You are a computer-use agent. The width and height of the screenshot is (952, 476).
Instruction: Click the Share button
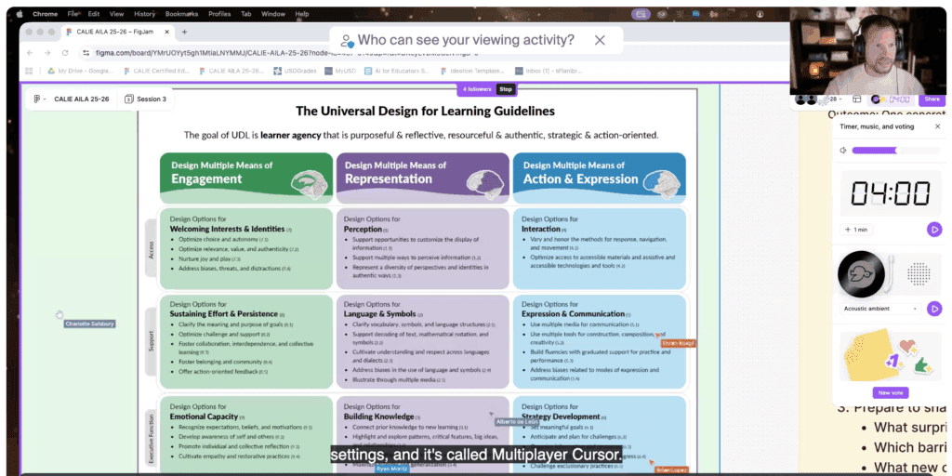coord(931,99)
